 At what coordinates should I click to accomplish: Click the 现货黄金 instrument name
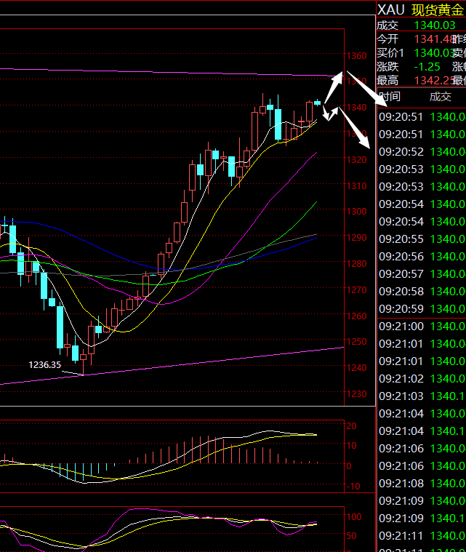click(438, 10)
